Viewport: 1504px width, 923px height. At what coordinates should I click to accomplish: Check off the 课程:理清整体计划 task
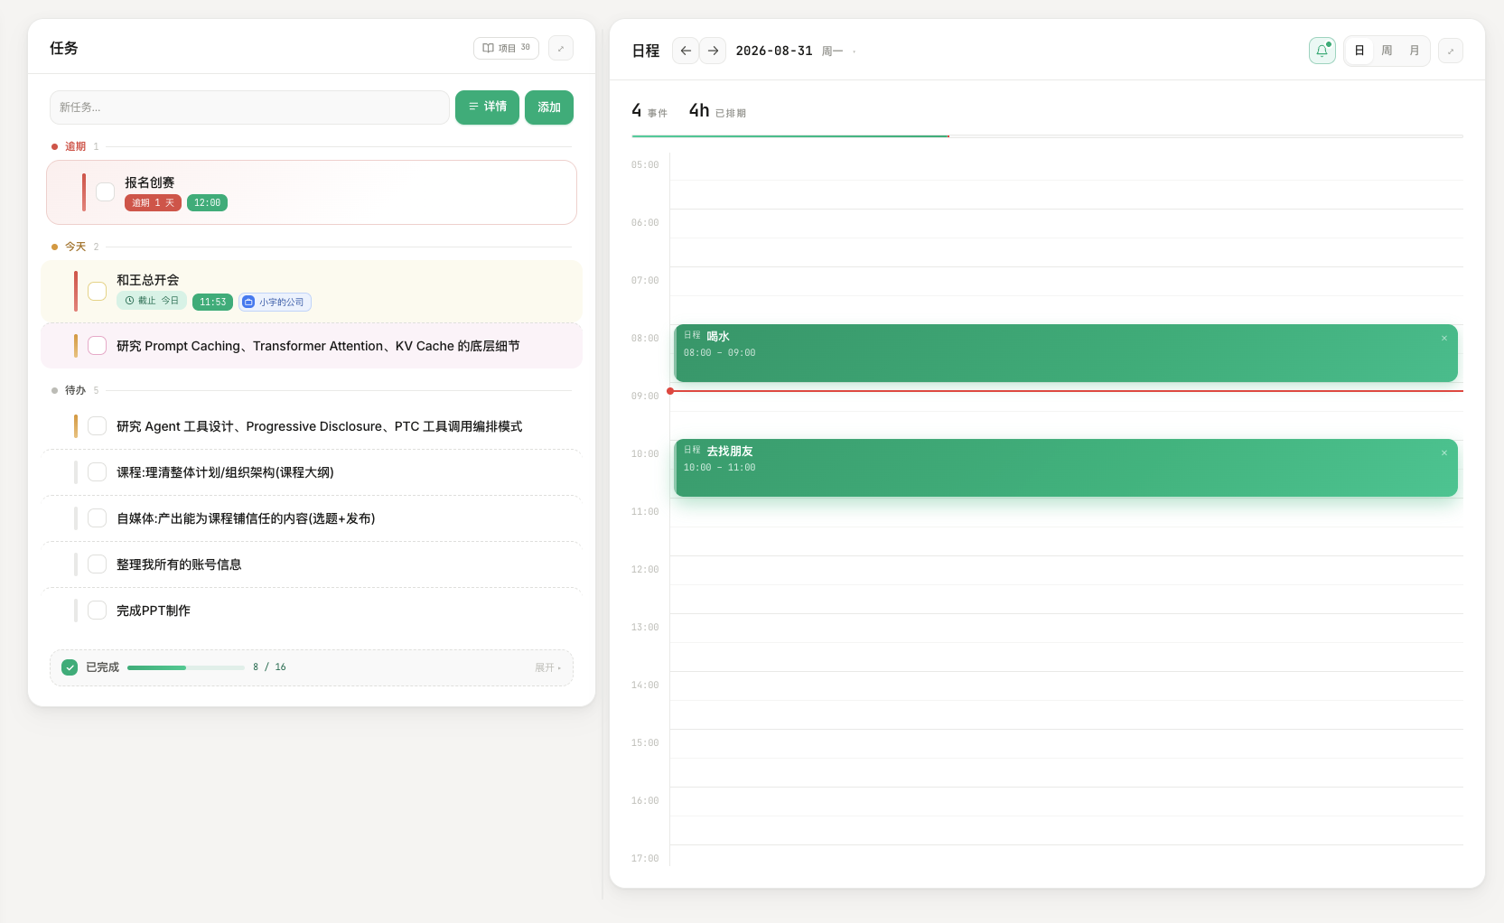[98, 472]
